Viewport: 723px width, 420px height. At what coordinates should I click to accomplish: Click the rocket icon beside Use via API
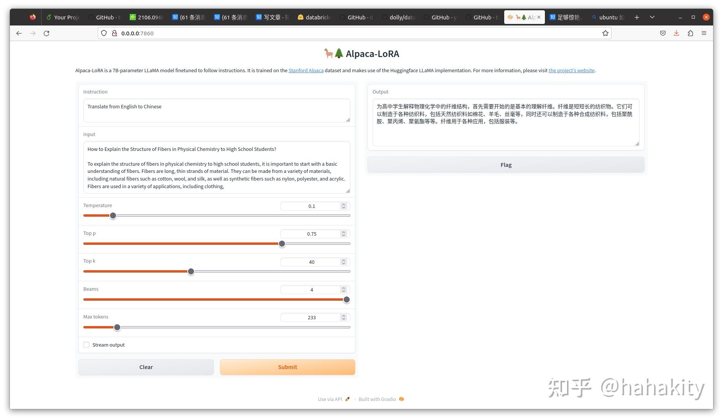pyautogui.click(x=347, y=399)
